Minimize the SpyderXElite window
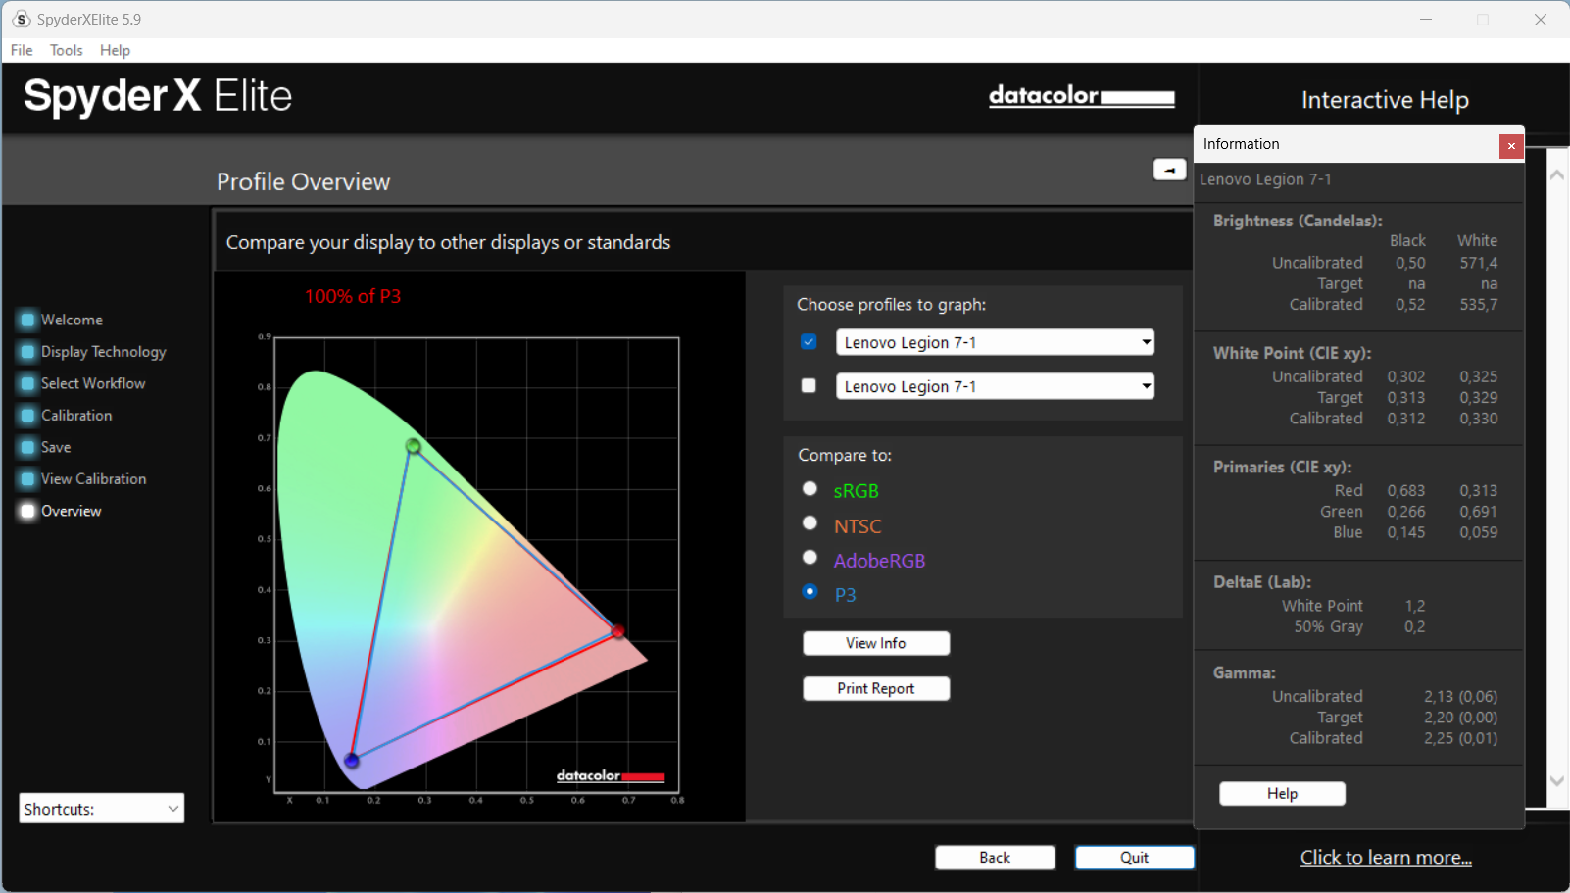 (1426, 20)
